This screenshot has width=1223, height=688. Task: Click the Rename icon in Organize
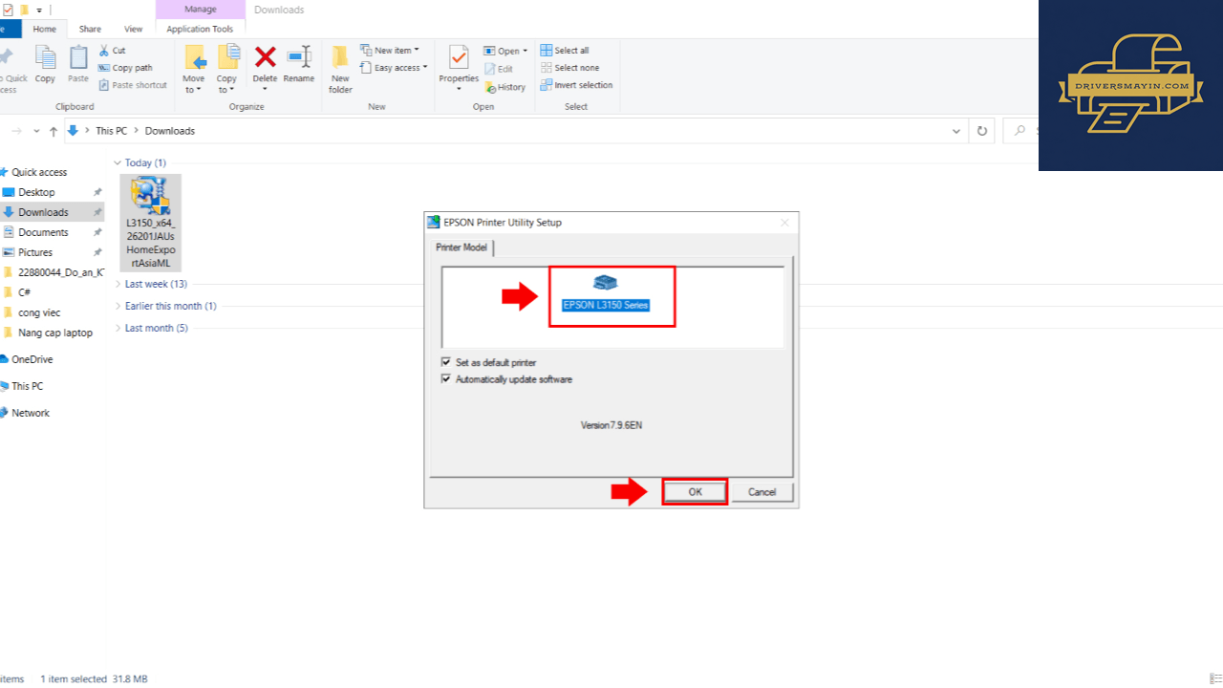point(299,57)
